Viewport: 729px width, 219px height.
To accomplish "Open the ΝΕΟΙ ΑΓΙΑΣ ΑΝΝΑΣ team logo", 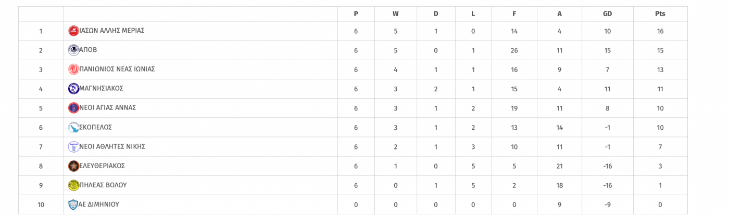I will coord(73,108).
